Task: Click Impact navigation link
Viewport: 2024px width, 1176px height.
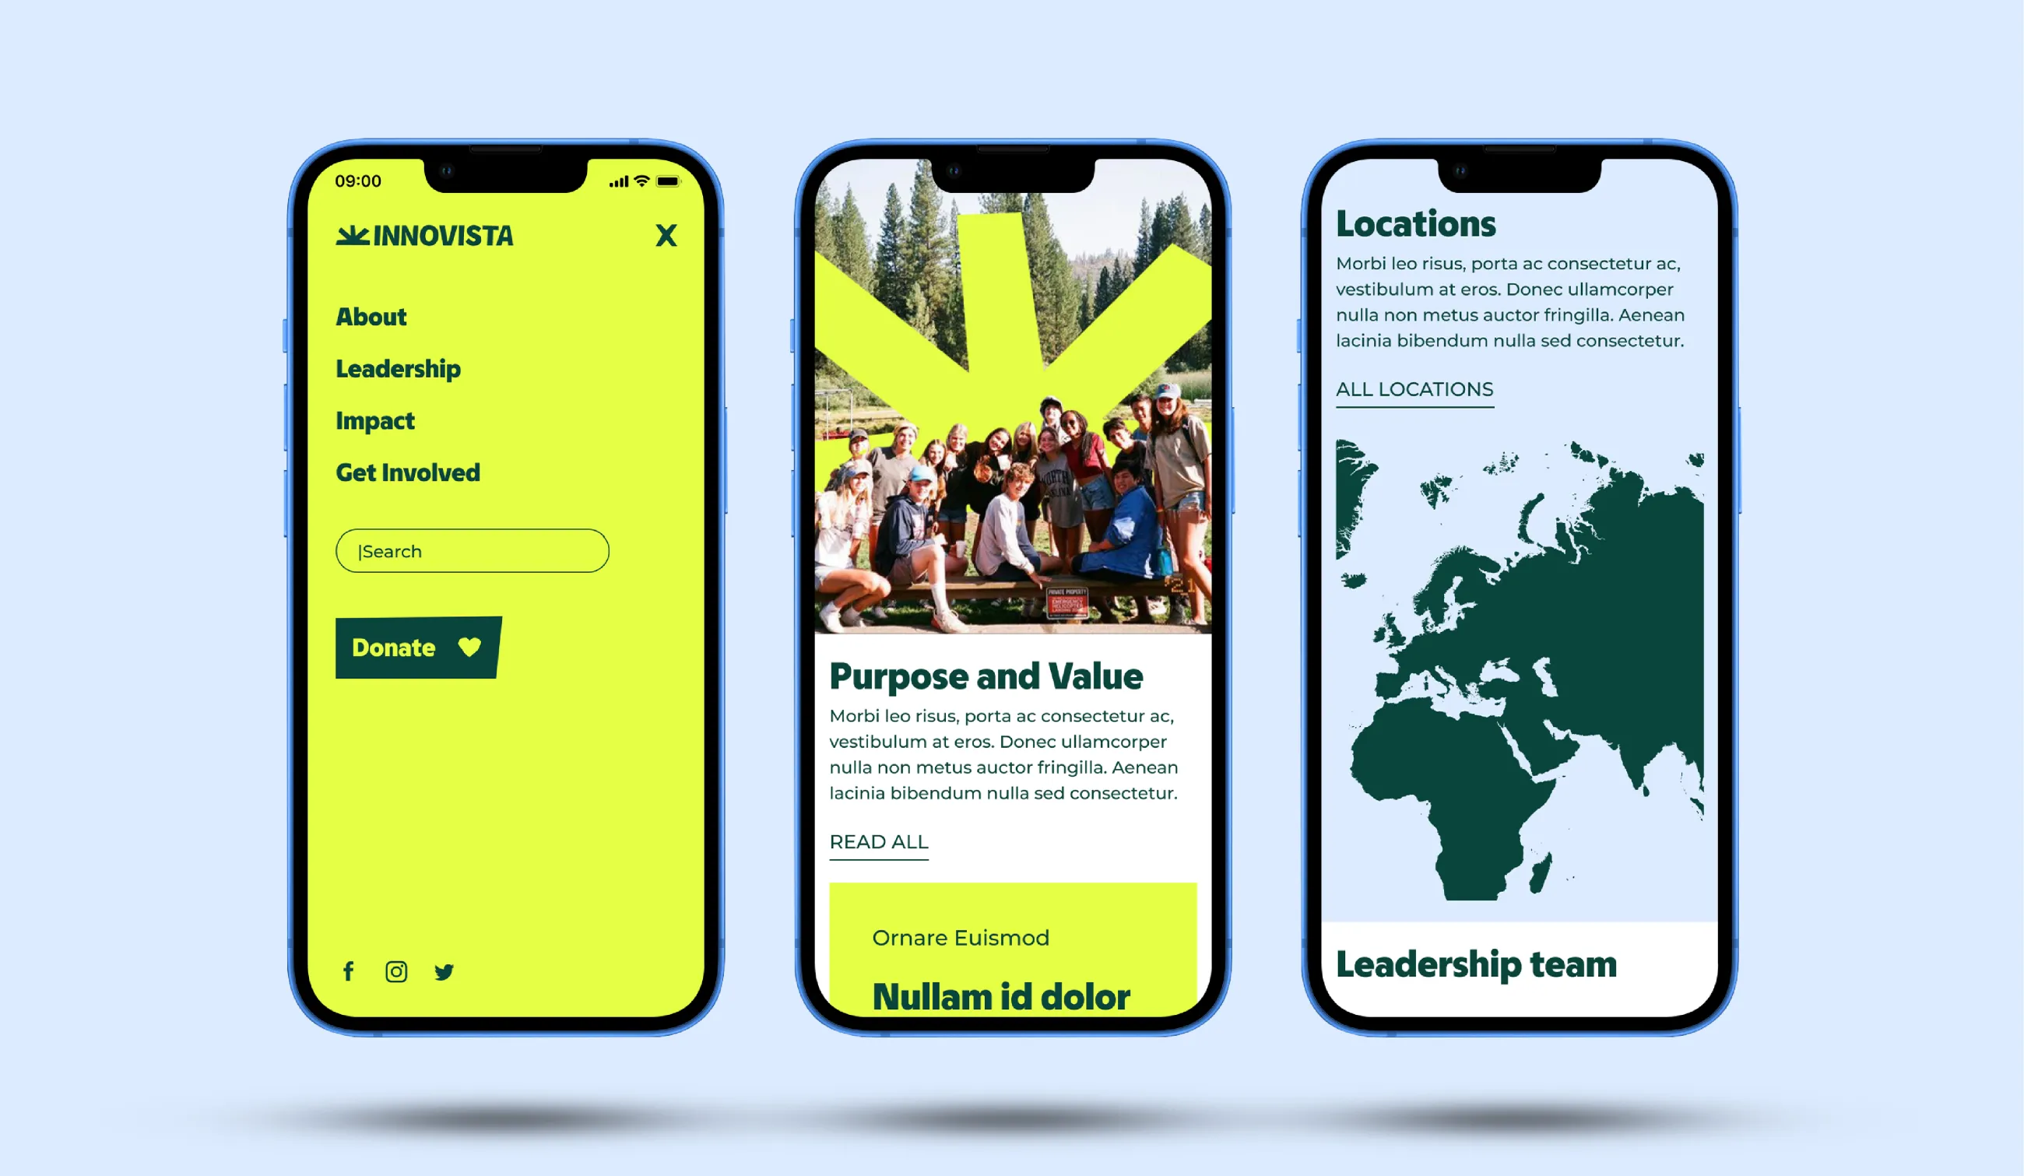Action: [375, 420]
